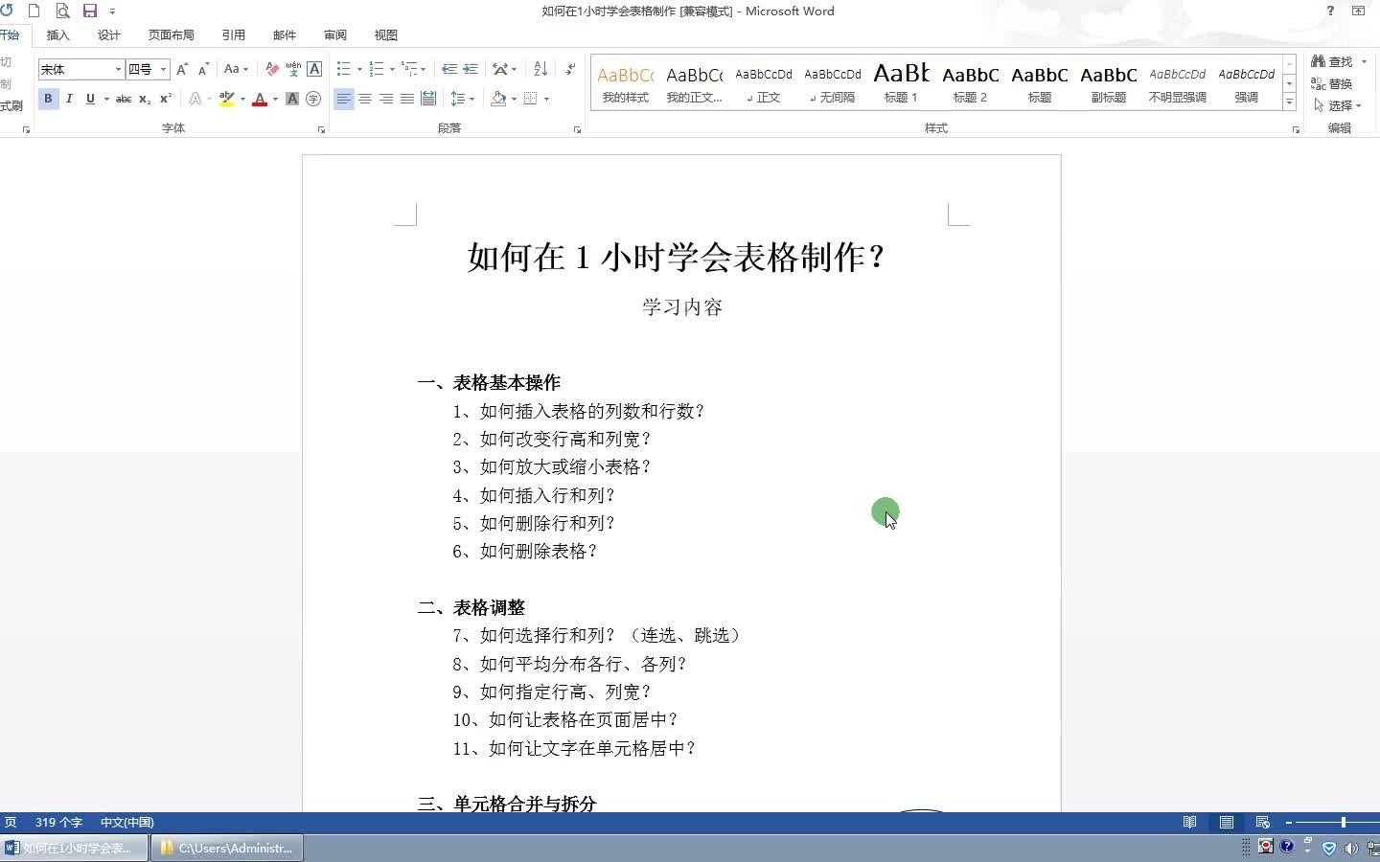The height and width of the screenshot is (862, 1380).
Task: Apply the 副标题 subtitle style
Action: (x=1108, y=83)
